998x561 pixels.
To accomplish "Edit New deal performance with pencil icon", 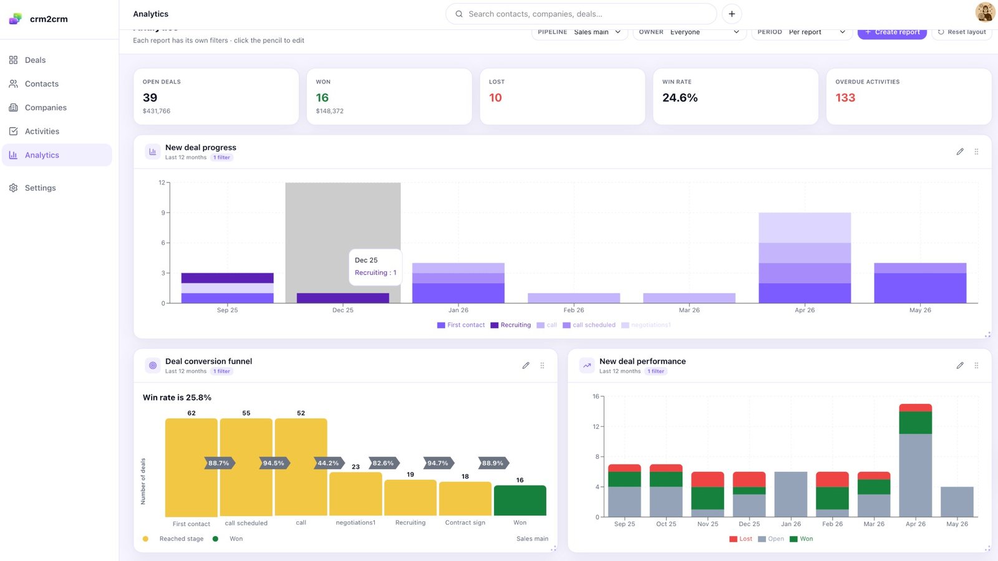I will pyautogui.click(x=960, y=365).
